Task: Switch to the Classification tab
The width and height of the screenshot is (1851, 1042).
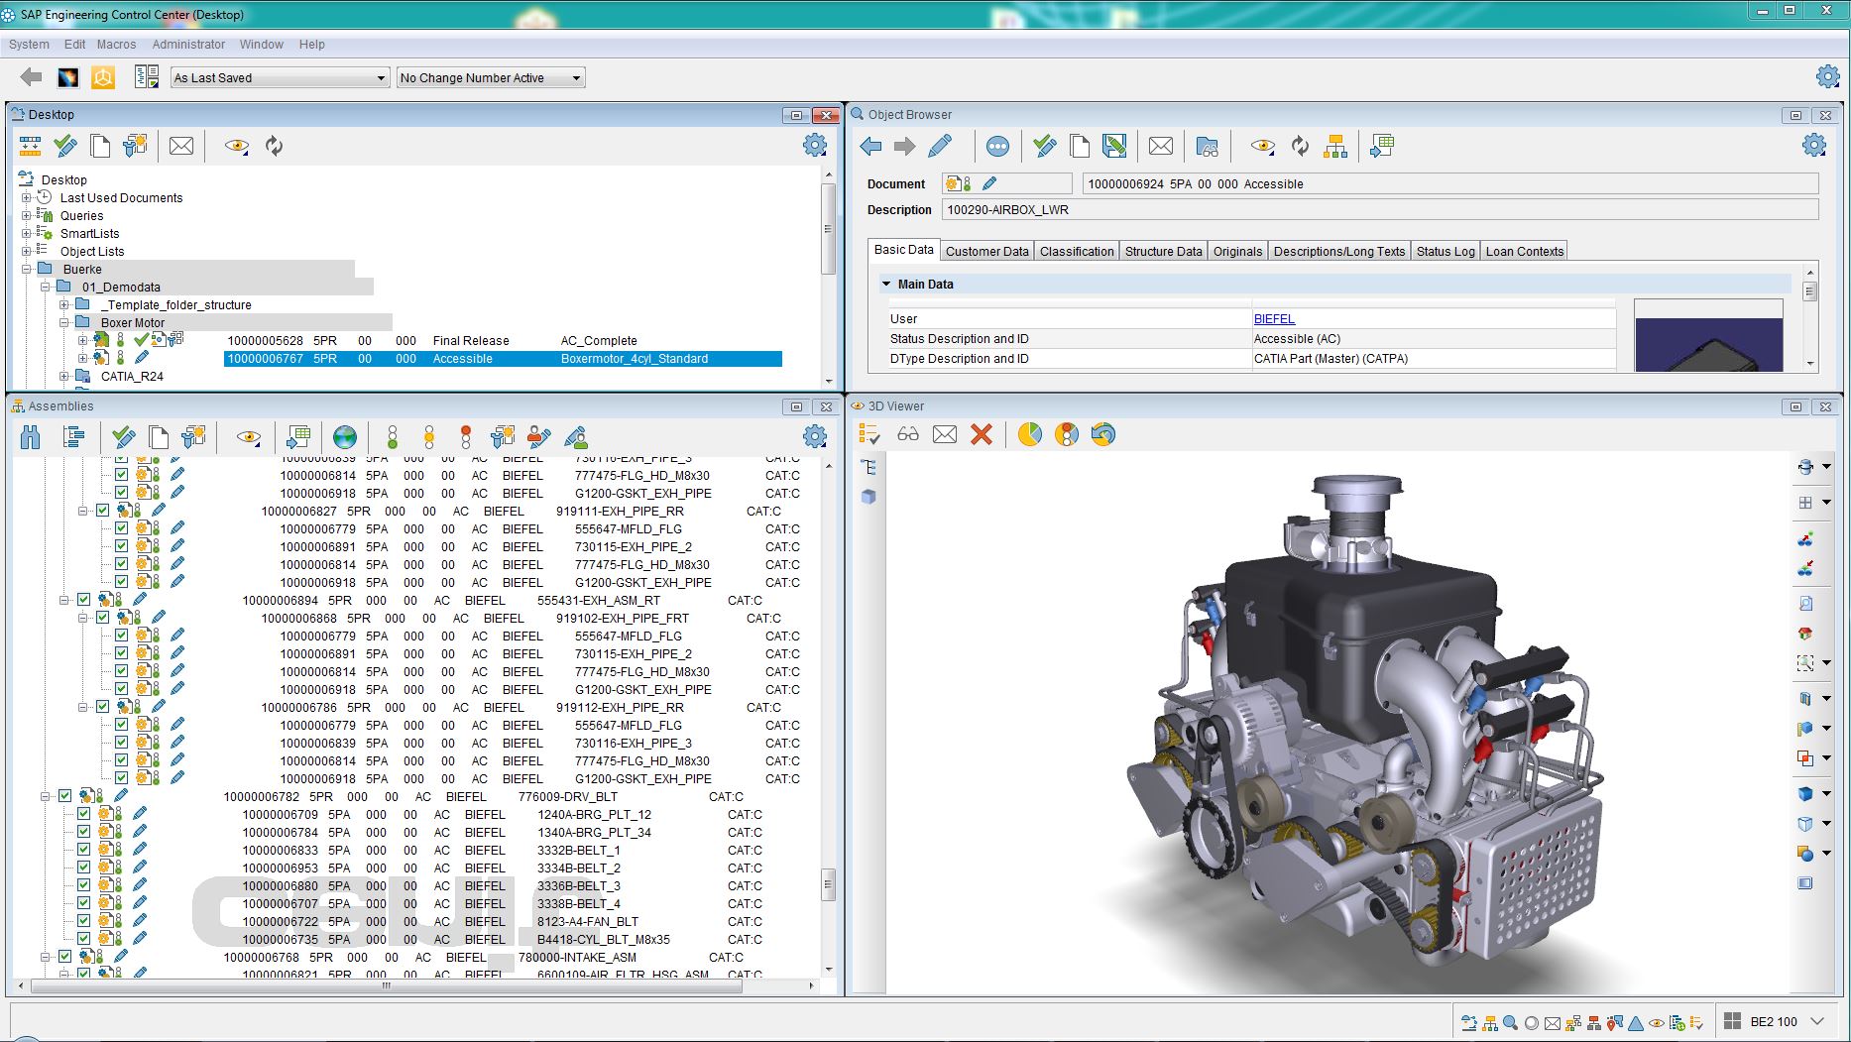Action: (1077, 251)
